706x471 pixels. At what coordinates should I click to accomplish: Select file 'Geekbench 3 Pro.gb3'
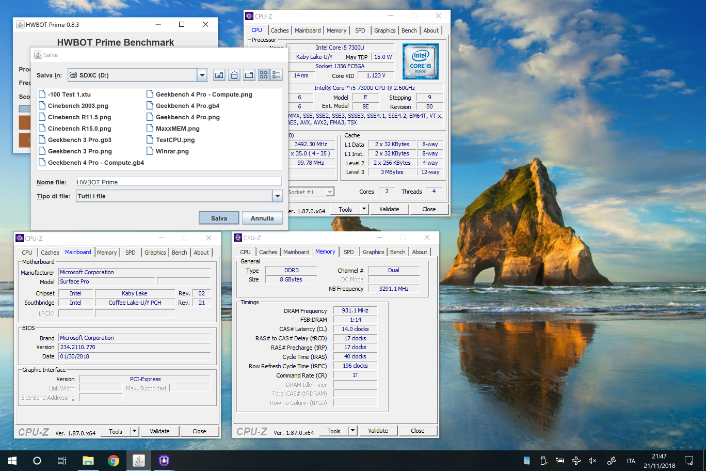75,140
